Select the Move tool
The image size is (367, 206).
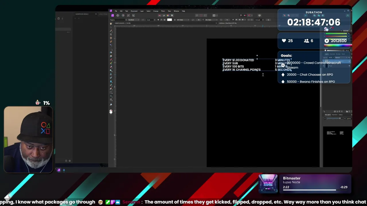click(x=111, y=27)
